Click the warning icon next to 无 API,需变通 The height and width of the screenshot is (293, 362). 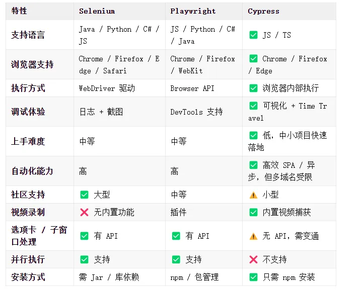(x=253, y=236)
